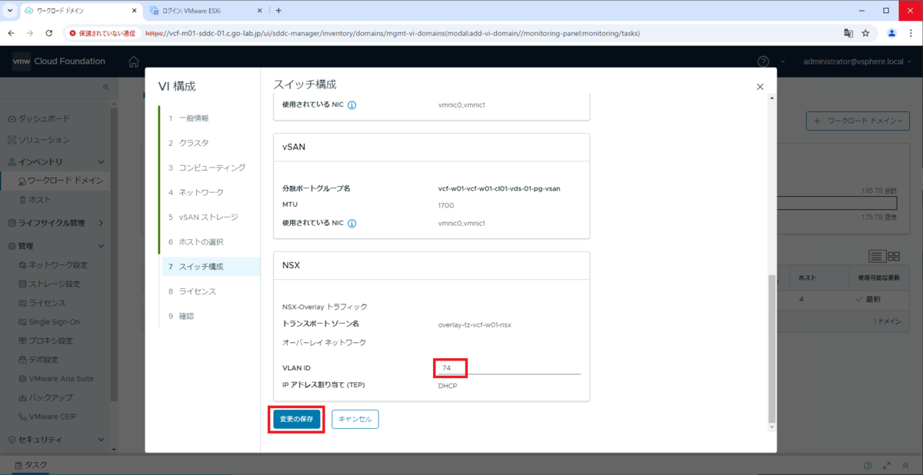The height and width of the screenshot is (475, 923).
Task: Select wizard step 7 スイッチ構成
Action: click(x=211, y=267)
